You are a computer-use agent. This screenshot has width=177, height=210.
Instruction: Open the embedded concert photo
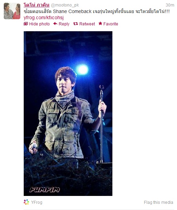(68, 114)
